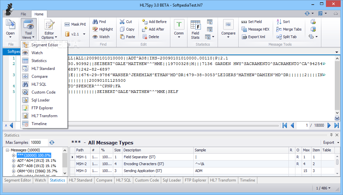Click Split Tab tool
Screen dimensions: 343x195
click(287, 37)
